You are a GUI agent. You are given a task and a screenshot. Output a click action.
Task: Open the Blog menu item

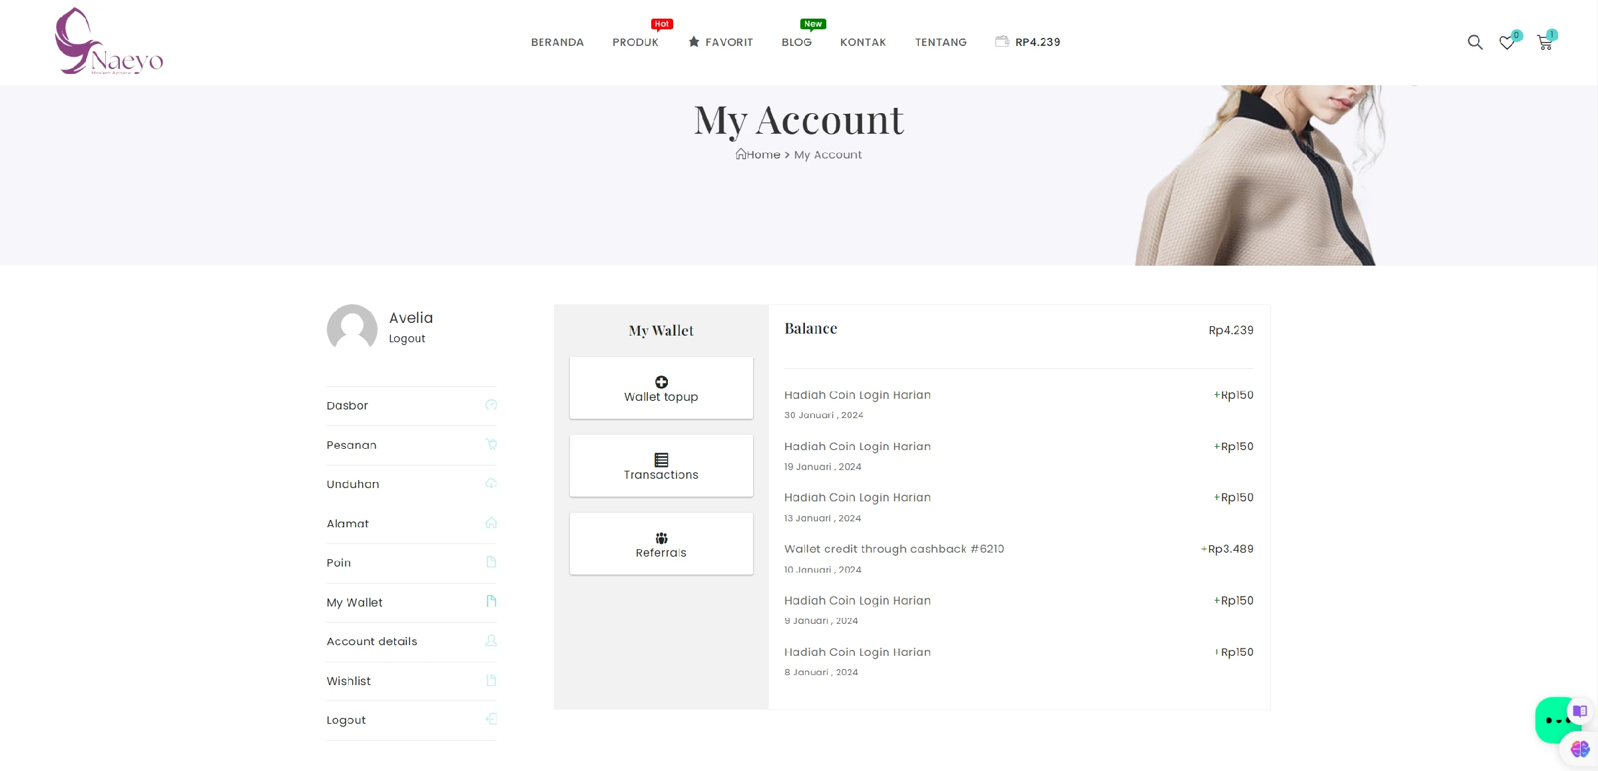[x=796, y=42]
